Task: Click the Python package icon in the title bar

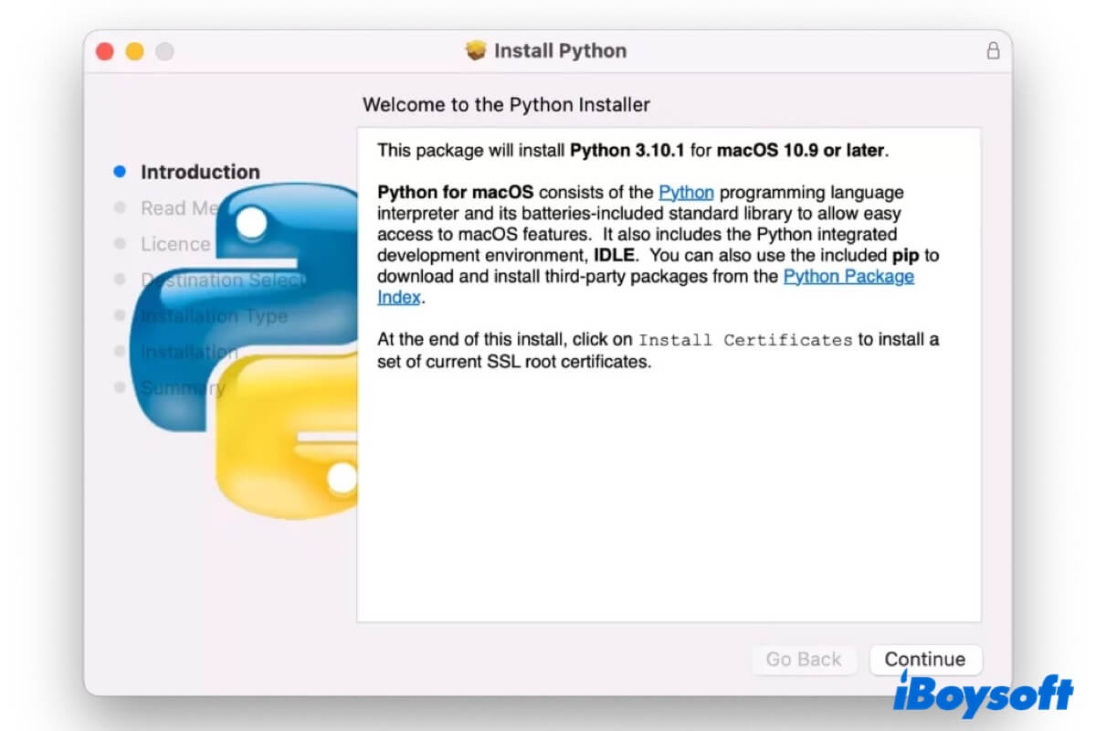Action: (475, 50)
